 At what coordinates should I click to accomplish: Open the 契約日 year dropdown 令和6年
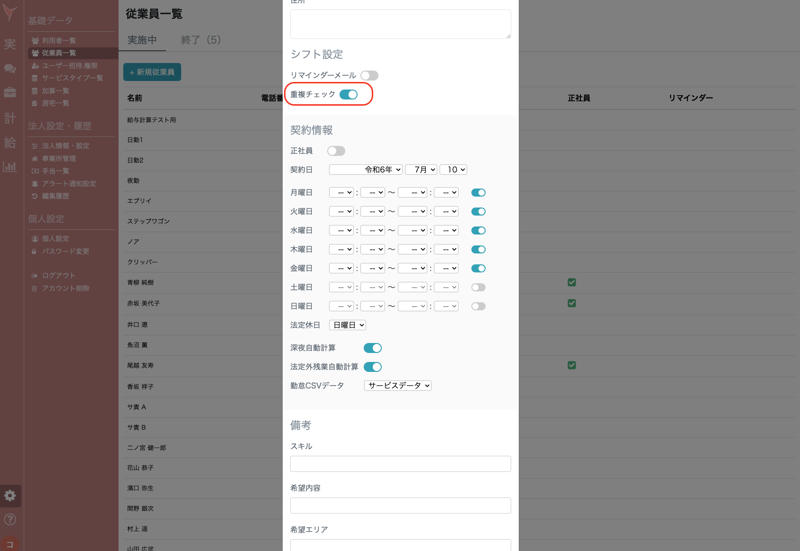(366, 170)
